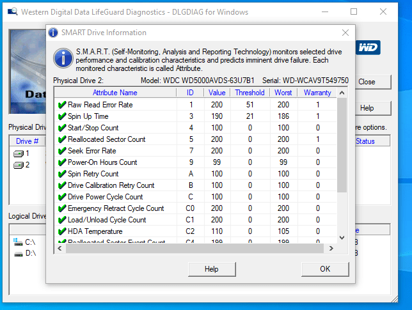This screenshot has width=412, height=310.
Task: Sort by the Threshold column header
Action: [x=250, y=93]
